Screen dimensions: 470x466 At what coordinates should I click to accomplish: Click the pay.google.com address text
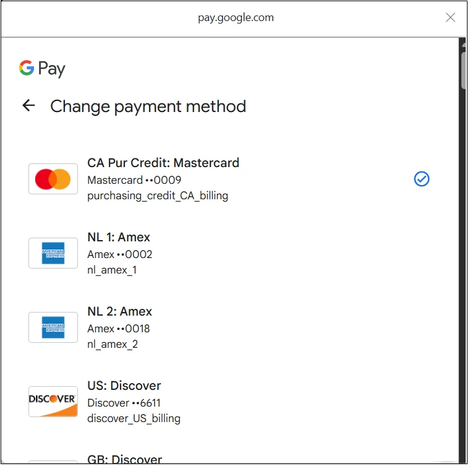click(x=235, y=17)
